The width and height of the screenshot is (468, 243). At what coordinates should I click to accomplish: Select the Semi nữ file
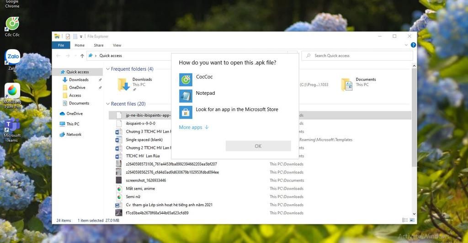click(133, 196)
